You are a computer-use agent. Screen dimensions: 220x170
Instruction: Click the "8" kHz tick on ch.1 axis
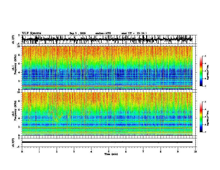19,55
